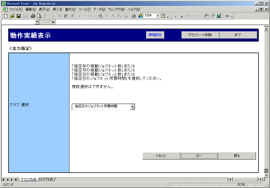Click the Microsoft Script Editor infinity icon
Image resolution: width=270 pixels, height=188 pixels.
click(227, 16)
